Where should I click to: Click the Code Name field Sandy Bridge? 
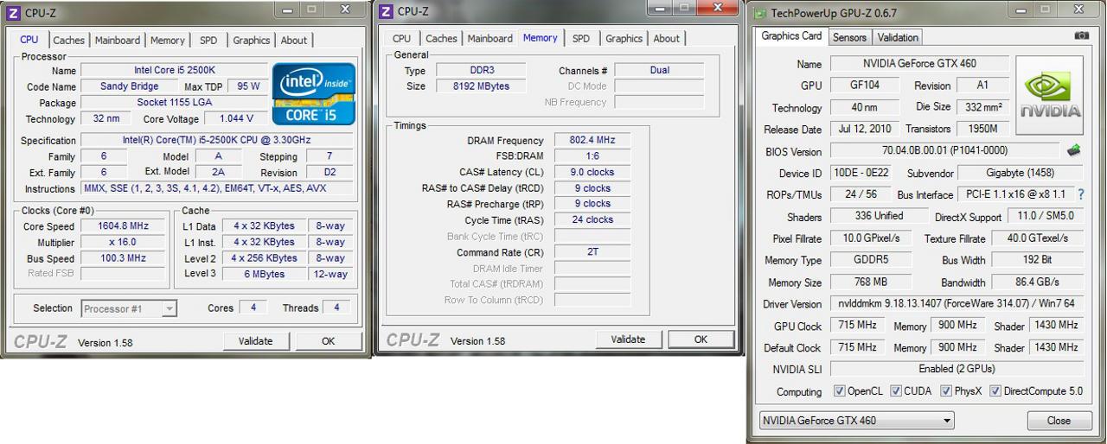(x=129, y=86)
